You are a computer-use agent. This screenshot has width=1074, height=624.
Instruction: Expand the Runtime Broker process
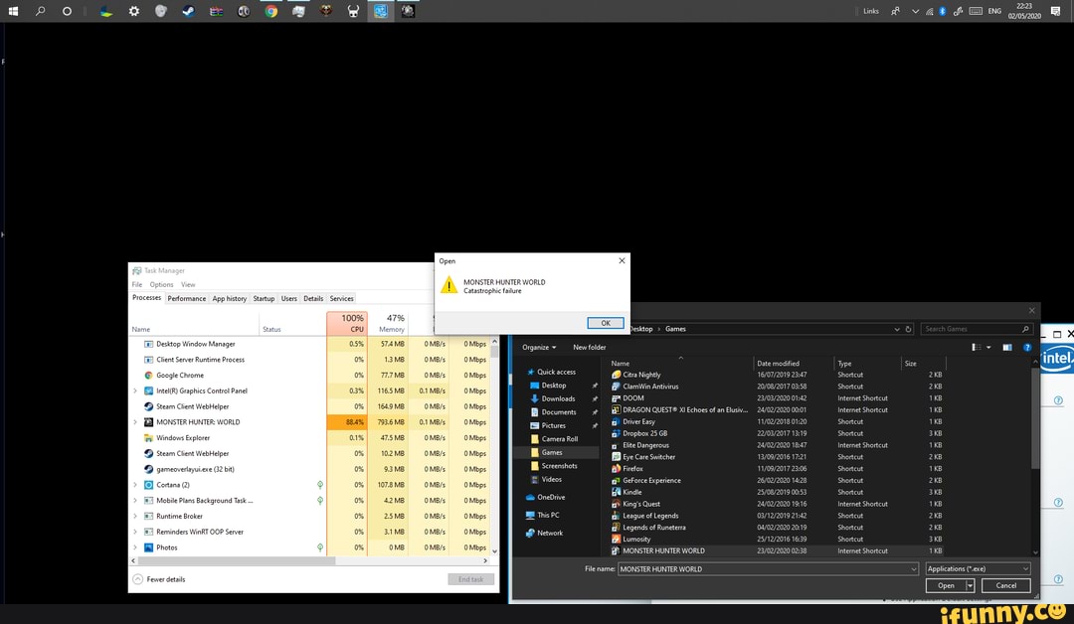point(135,517)
